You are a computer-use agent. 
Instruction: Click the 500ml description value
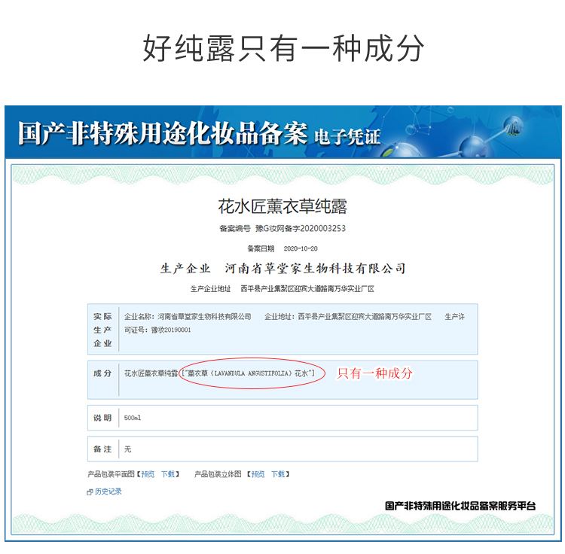(133, 418)
